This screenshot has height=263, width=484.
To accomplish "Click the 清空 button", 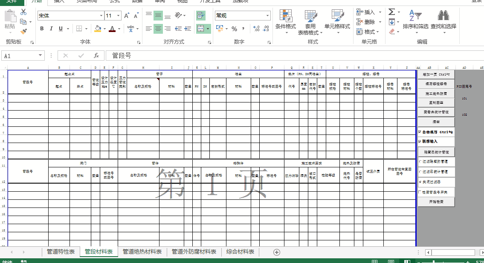I will pos(436,122).
